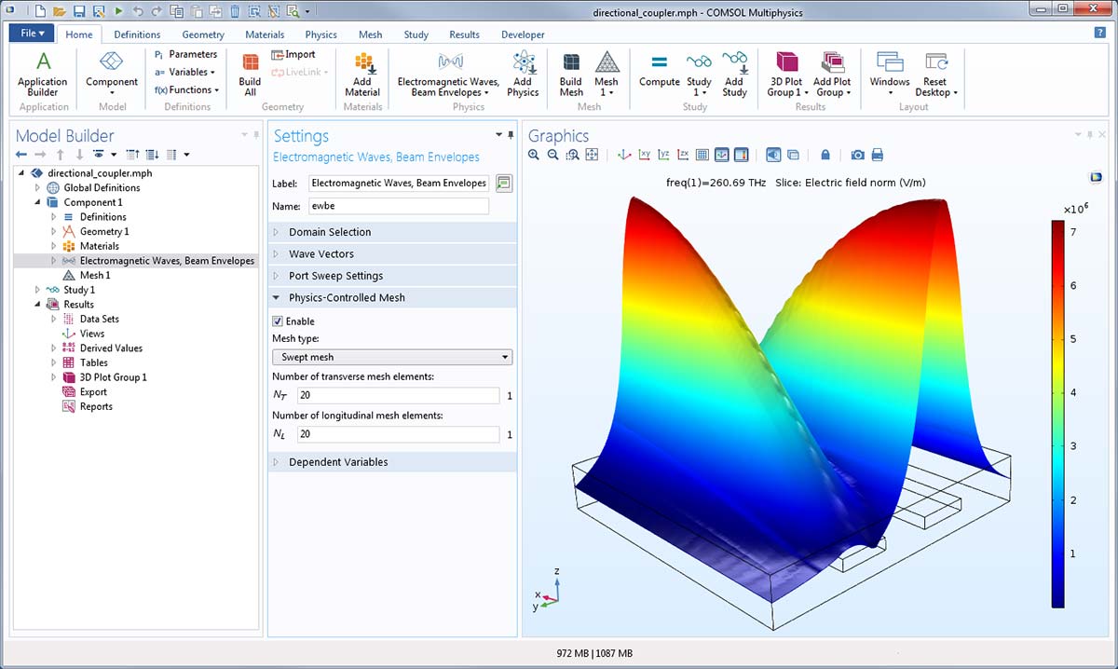Image resolution: width=1118 pixels, height=669 pixels.
Task: Click the Parameters button
Action: 186,55
